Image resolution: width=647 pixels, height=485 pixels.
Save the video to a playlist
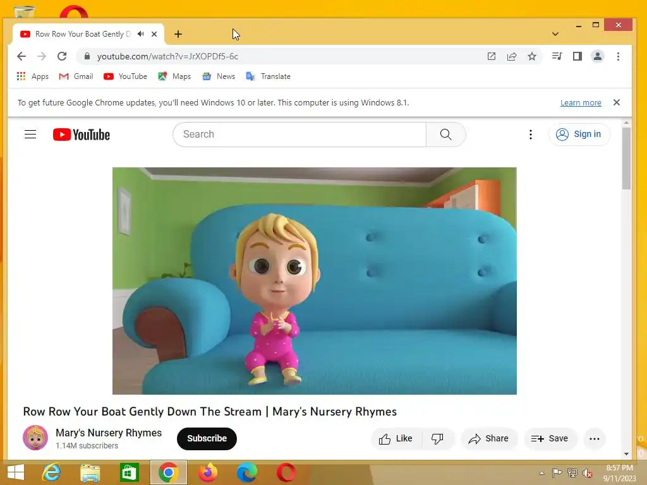pos(550,439)
